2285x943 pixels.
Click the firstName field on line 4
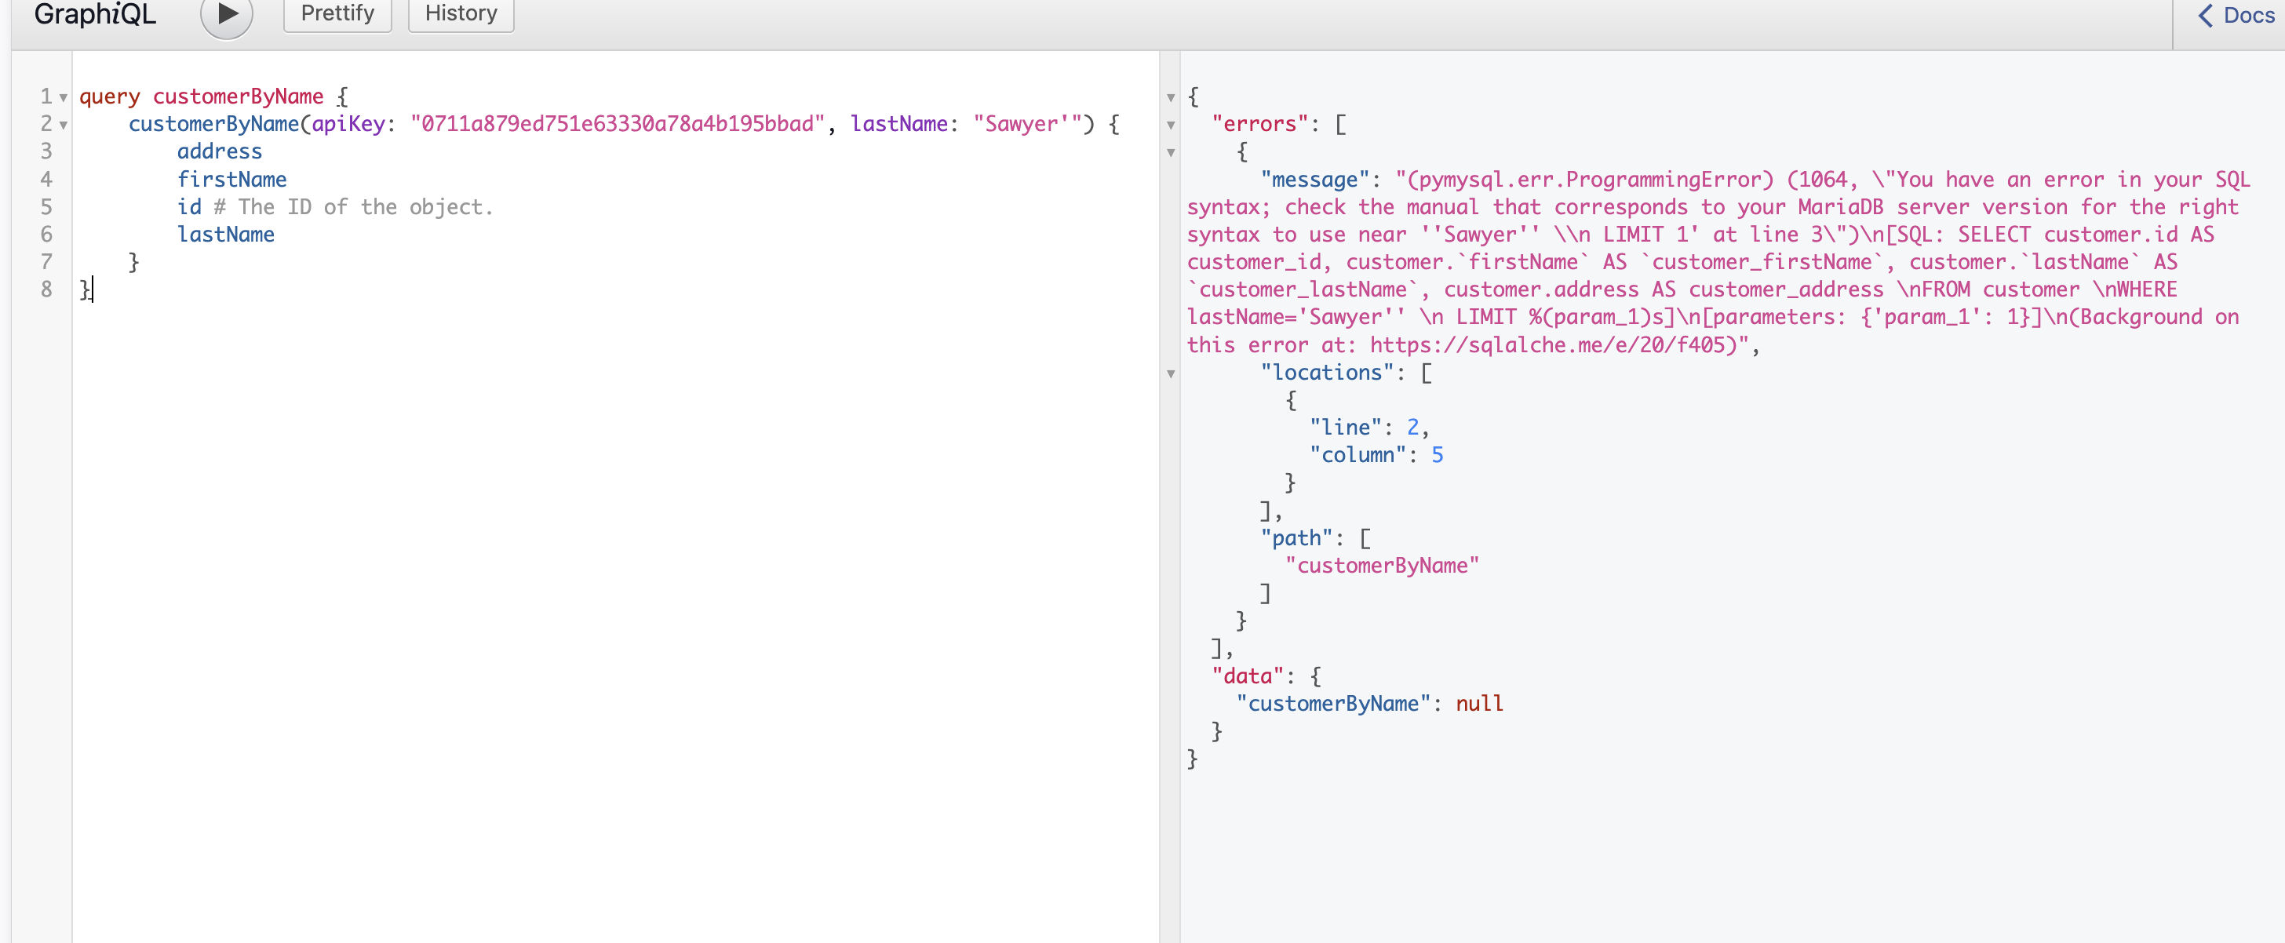(x=231, y=179)
